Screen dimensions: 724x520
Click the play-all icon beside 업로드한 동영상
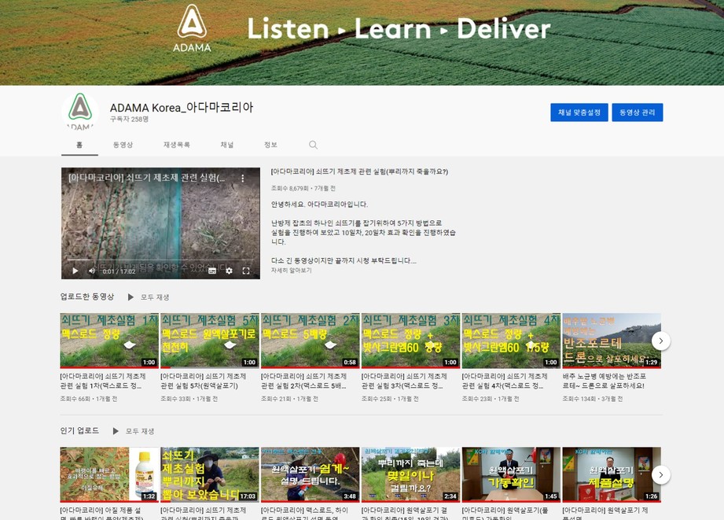[x=130, y=297]
